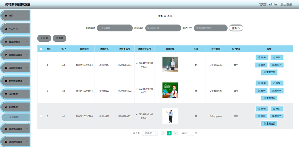299x147 pixels.
Task: Click 首页 in the breadcrumb
Action: (160, 16)
